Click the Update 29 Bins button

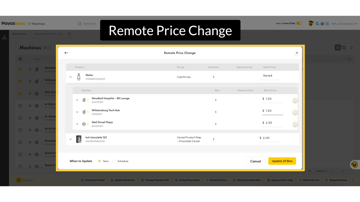tap(282, 161)
